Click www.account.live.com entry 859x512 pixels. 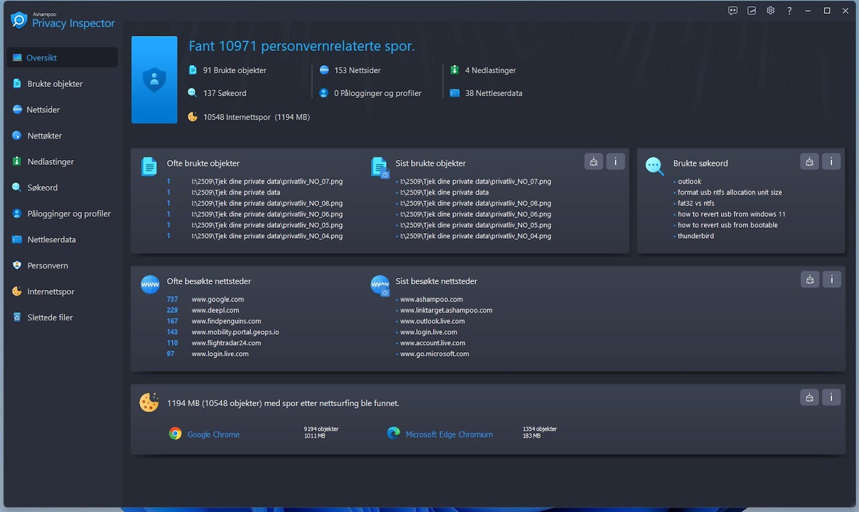(432, 343)
